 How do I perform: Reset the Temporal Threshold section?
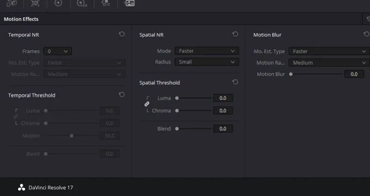(x=122, y=95)
